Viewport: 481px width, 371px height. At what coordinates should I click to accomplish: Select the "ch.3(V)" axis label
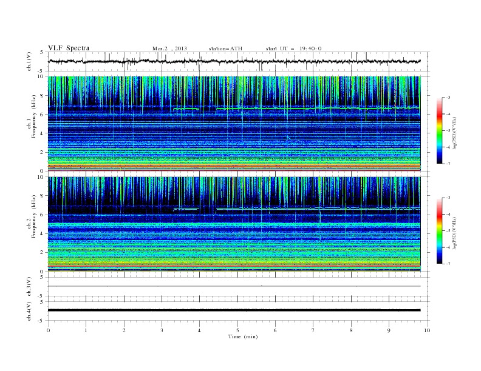(29, 287)
